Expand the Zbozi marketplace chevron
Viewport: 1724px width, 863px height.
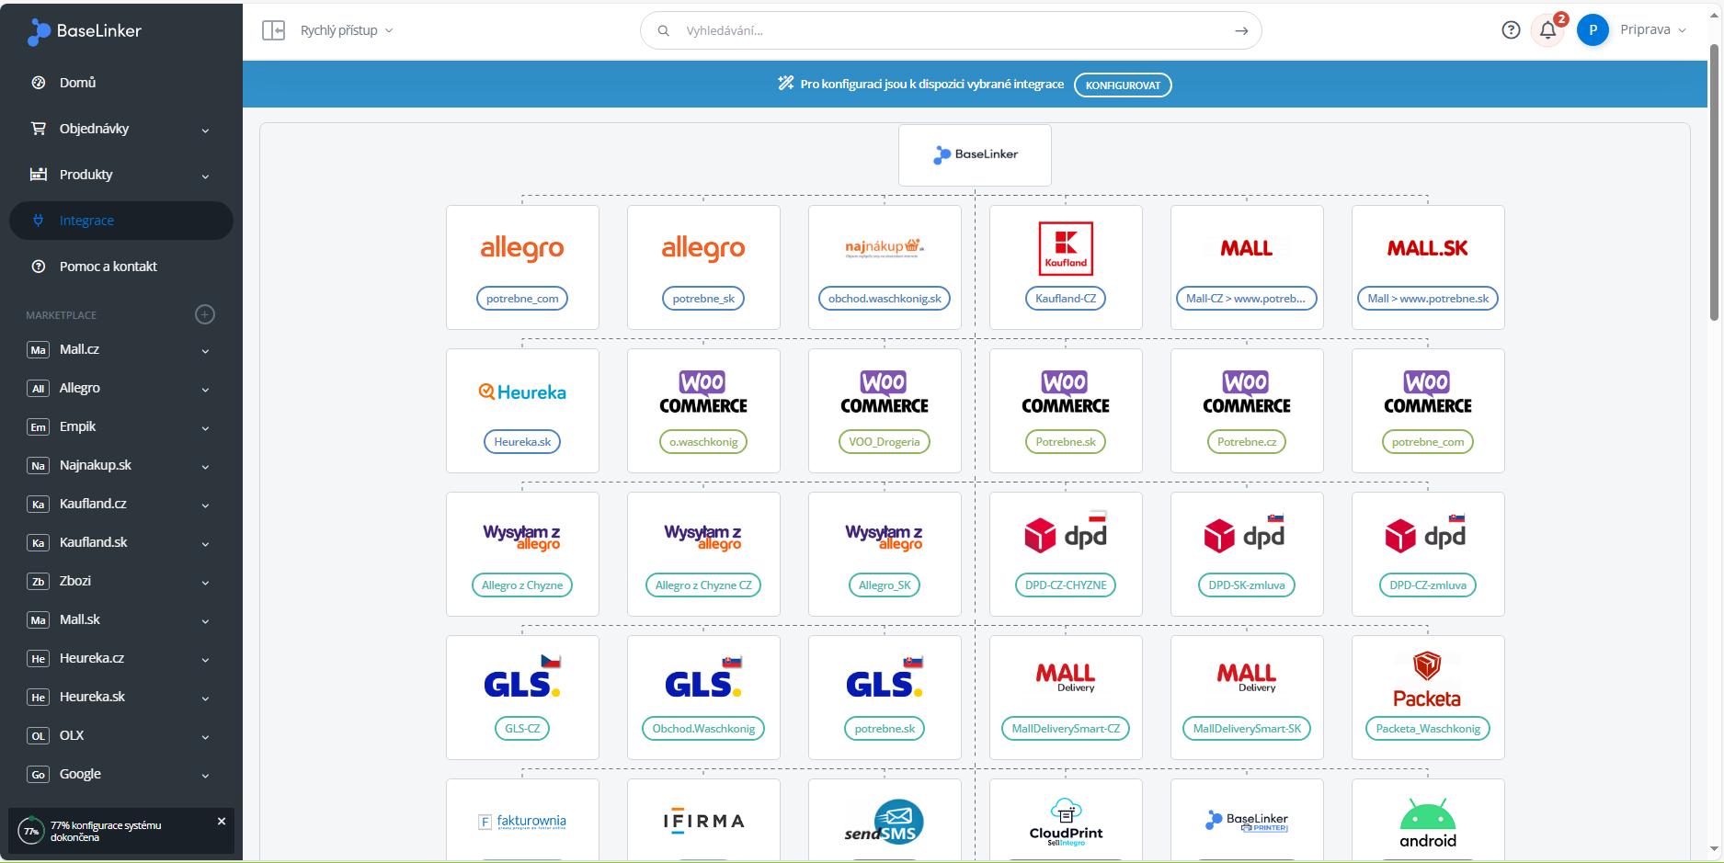205,582
